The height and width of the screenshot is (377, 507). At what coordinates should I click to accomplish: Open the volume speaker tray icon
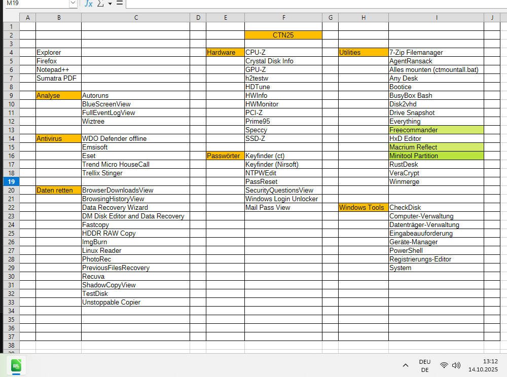[x=456, y=365]
